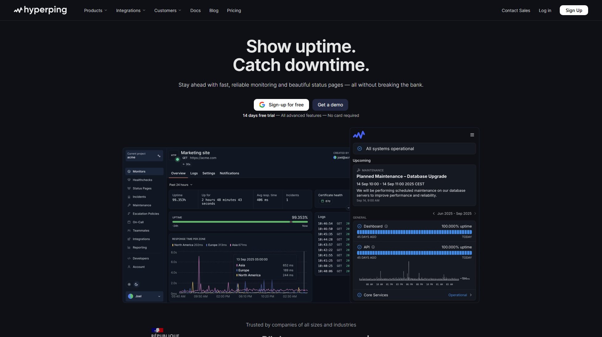This screenshot has width=602, height=337.
Task: Click the Log in link
Action: coord(545,10)
